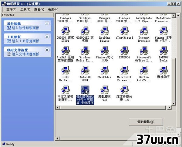
Task: Select the Microsoft Firewa... icon
Action: click(x=124, y=70)
